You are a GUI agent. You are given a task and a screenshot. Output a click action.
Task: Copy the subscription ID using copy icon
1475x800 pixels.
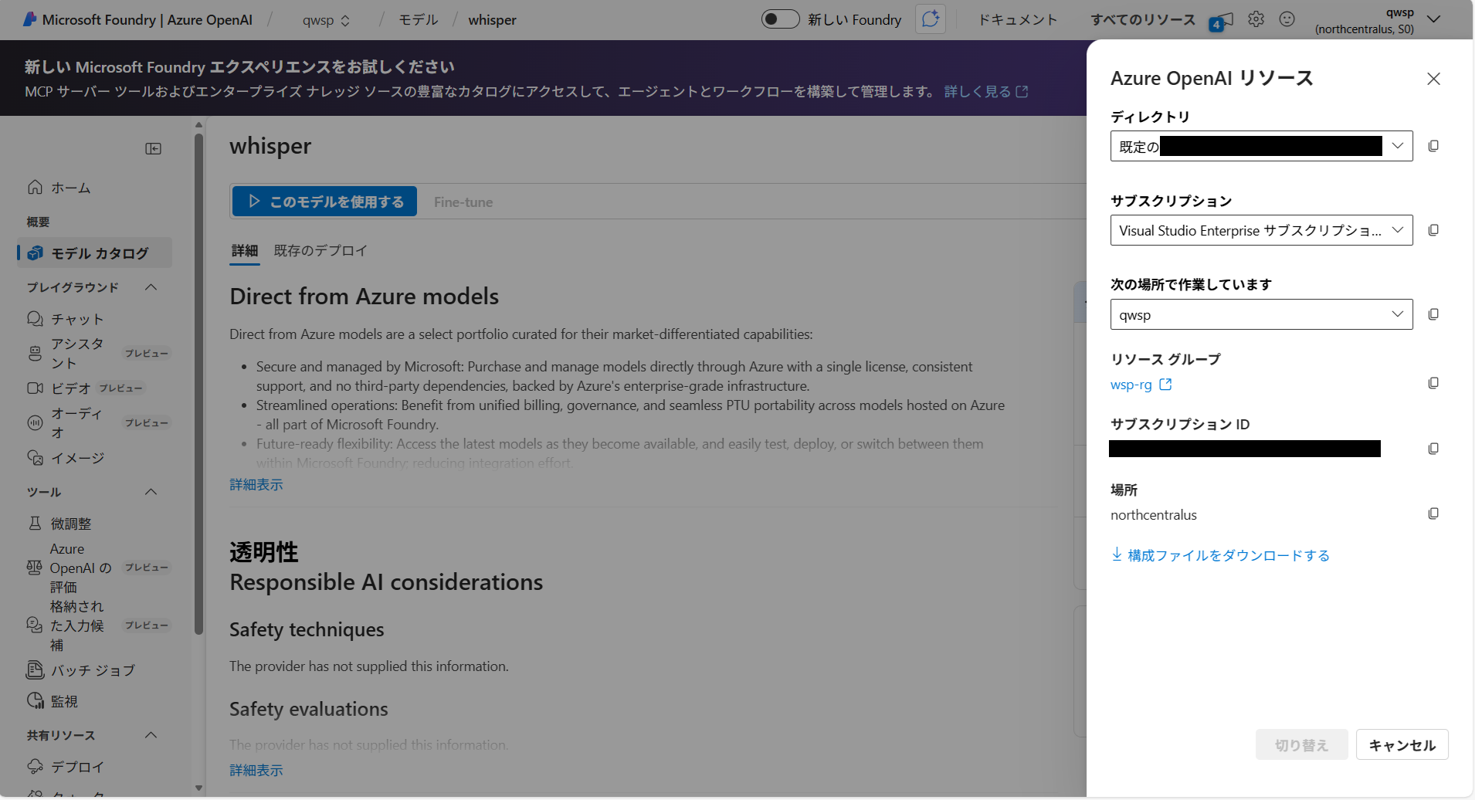[x=1433, y=449]
